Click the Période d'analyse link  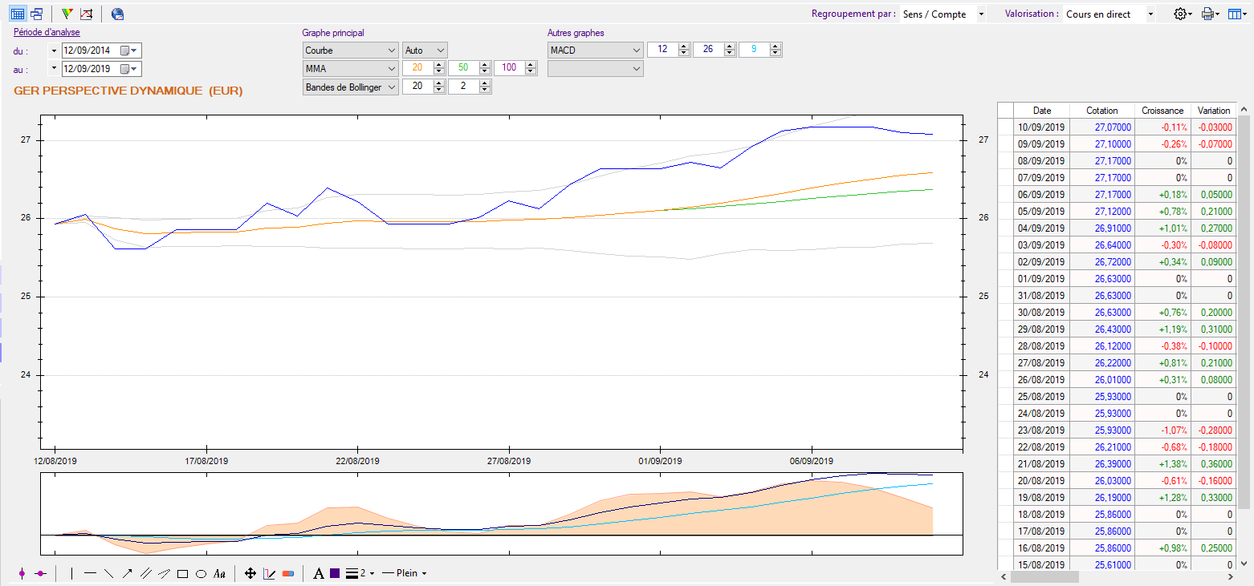46,32
